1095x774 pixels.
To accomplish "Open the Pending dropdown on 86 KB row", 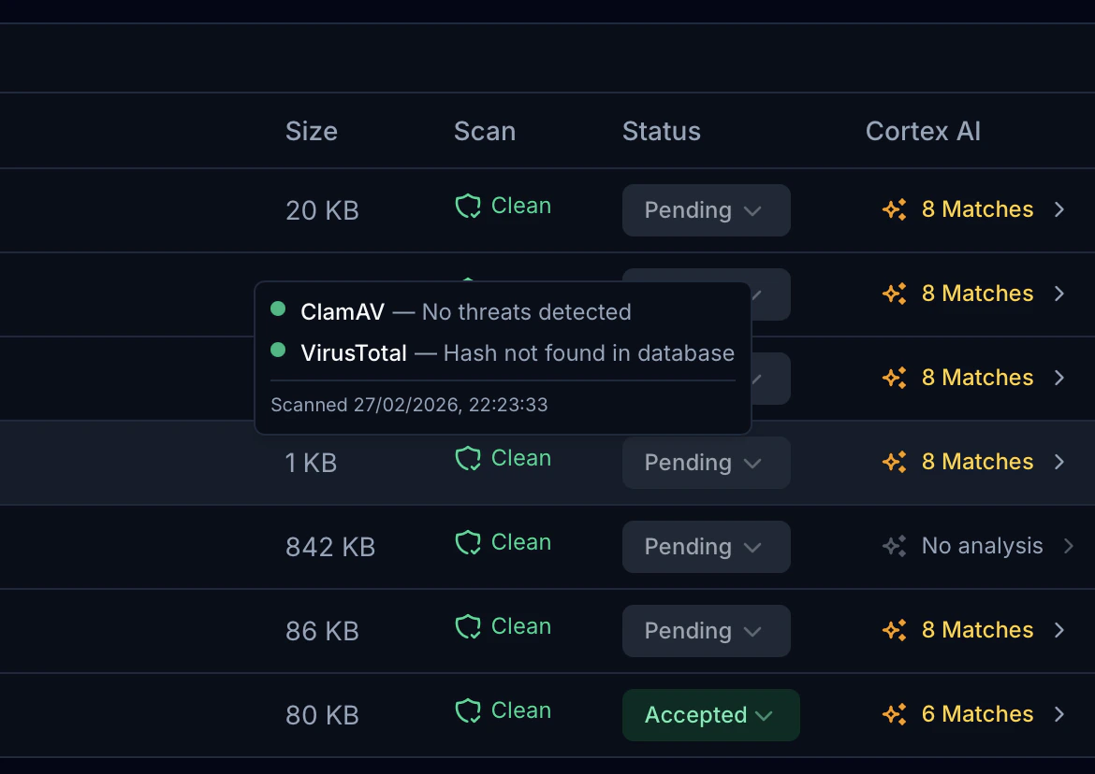I will point(706,631).
